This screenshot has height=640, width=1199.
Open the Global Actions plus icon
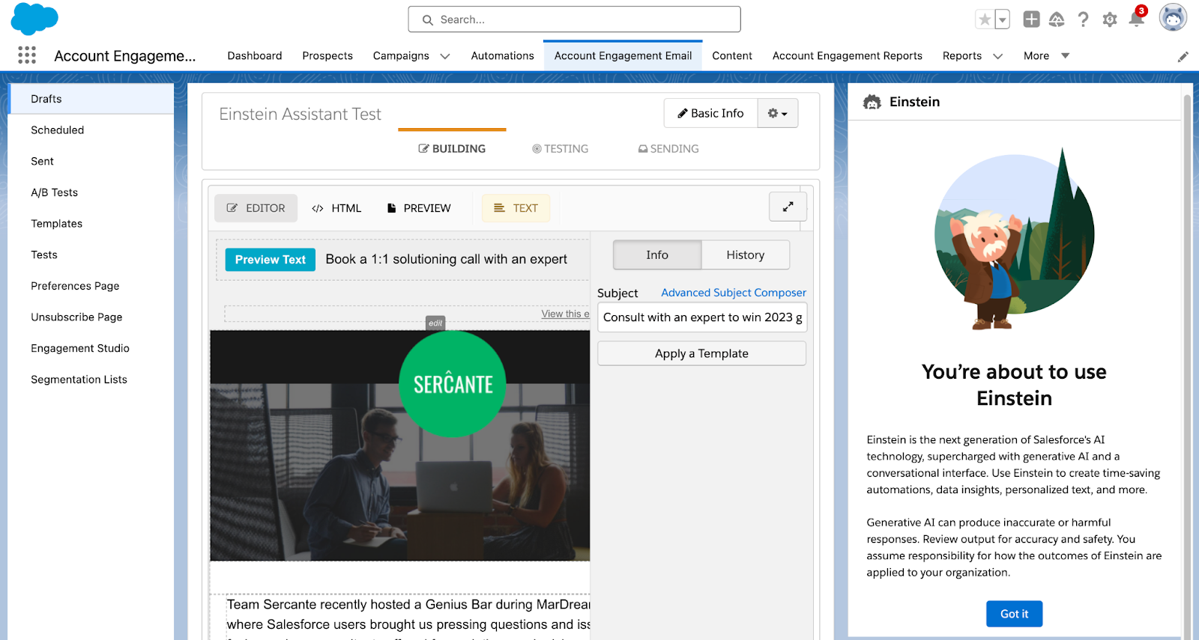(x=1032, y=19)
